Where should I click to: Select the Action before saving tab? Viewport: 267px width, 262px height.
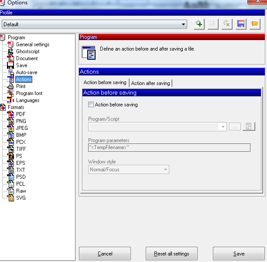point(105,82)
